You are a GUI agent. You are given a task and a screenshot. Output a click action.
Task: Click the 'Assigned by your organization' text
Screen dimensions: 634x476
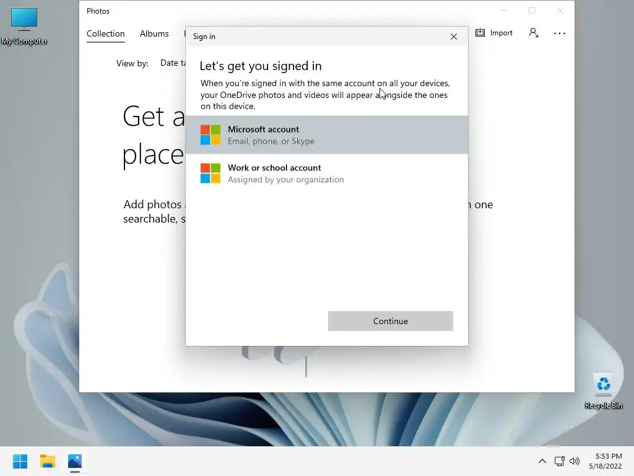tap(286, 180)
